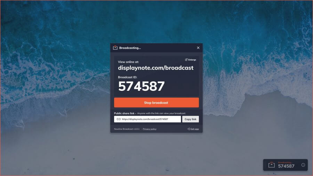Click the broadcast icon in dialog title
313x176 pixels.
coord(115,48)
